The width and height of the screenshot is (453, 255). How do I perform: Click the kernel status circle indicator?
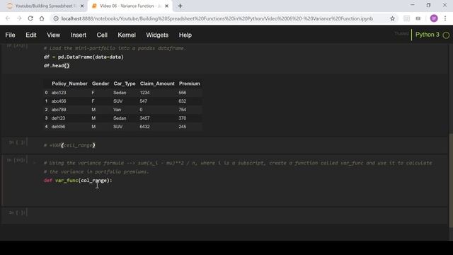446,35
